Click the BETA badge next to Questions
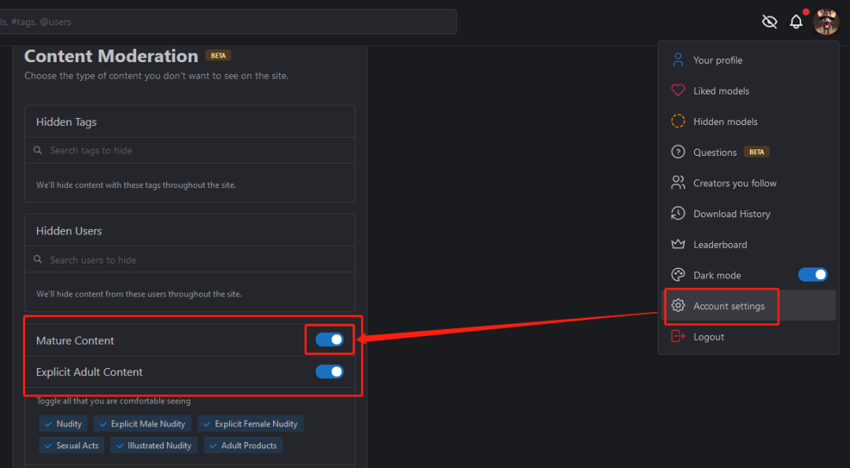Image resolution: width=850 pixels, height=468 pixels. [756, 152]
